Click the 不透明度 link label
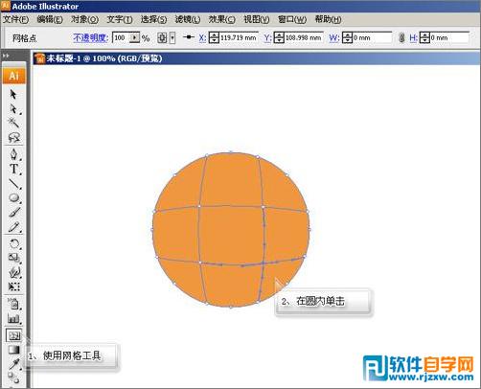 coord(90,38)
